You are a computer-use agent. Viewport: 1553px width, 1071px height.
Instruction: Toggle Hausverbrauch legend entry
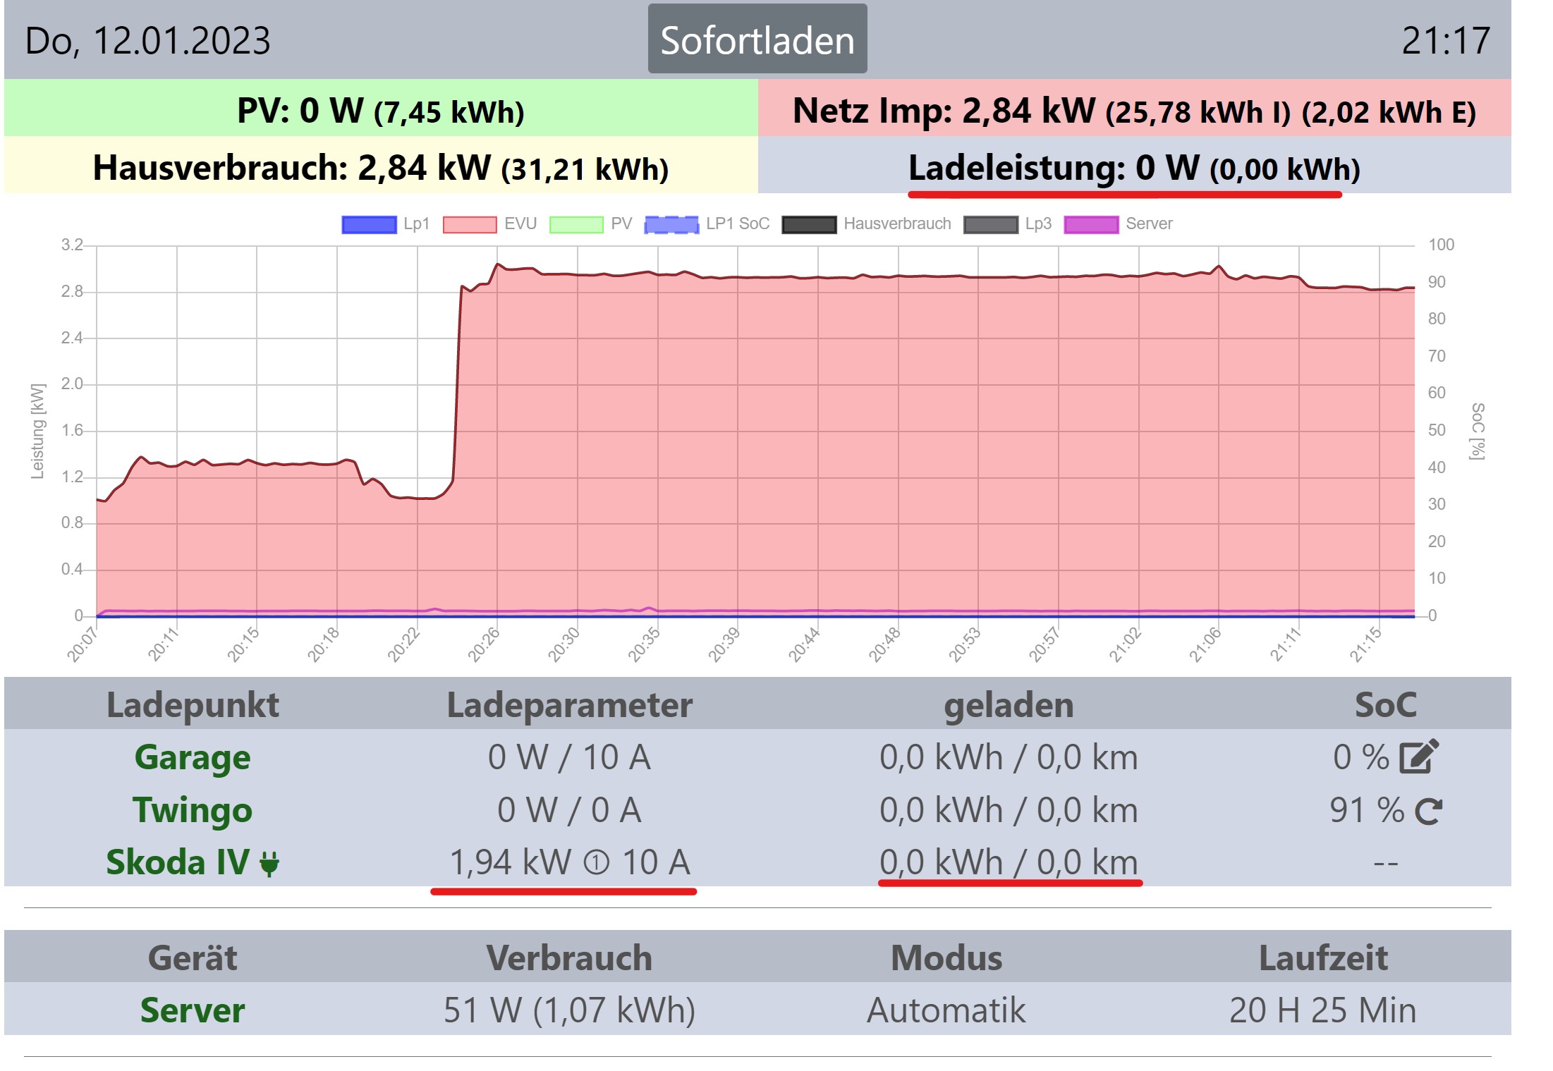point(809,224)
